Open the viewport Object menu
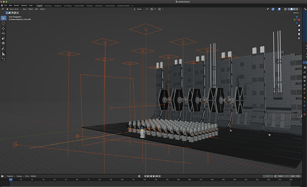 coord(42,9)
